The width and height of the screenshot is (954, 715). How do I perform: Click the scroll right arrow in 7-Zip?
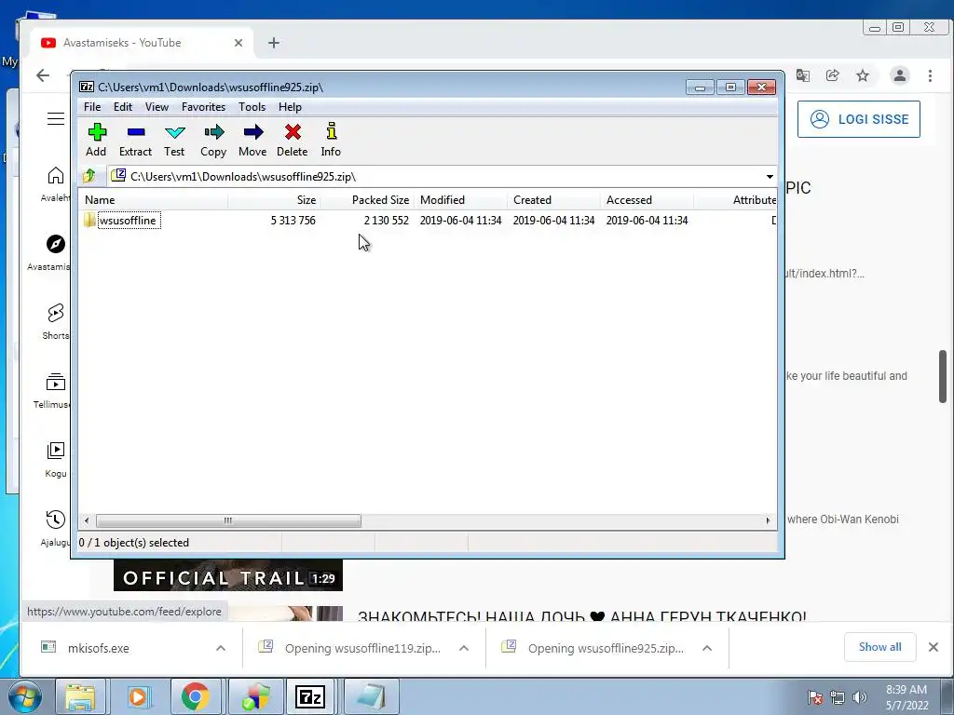pyautogui.click(x=768, y=520)
